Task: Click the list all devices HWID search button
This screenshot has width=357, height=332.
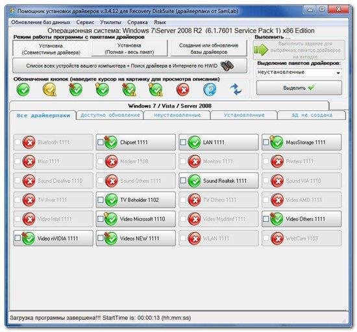Action: click(130, 65)
